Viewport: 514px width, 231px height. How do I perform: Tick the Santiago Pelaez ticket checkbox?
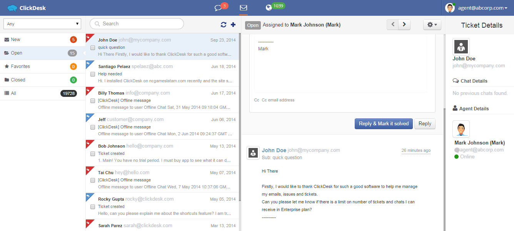[93, 74]
